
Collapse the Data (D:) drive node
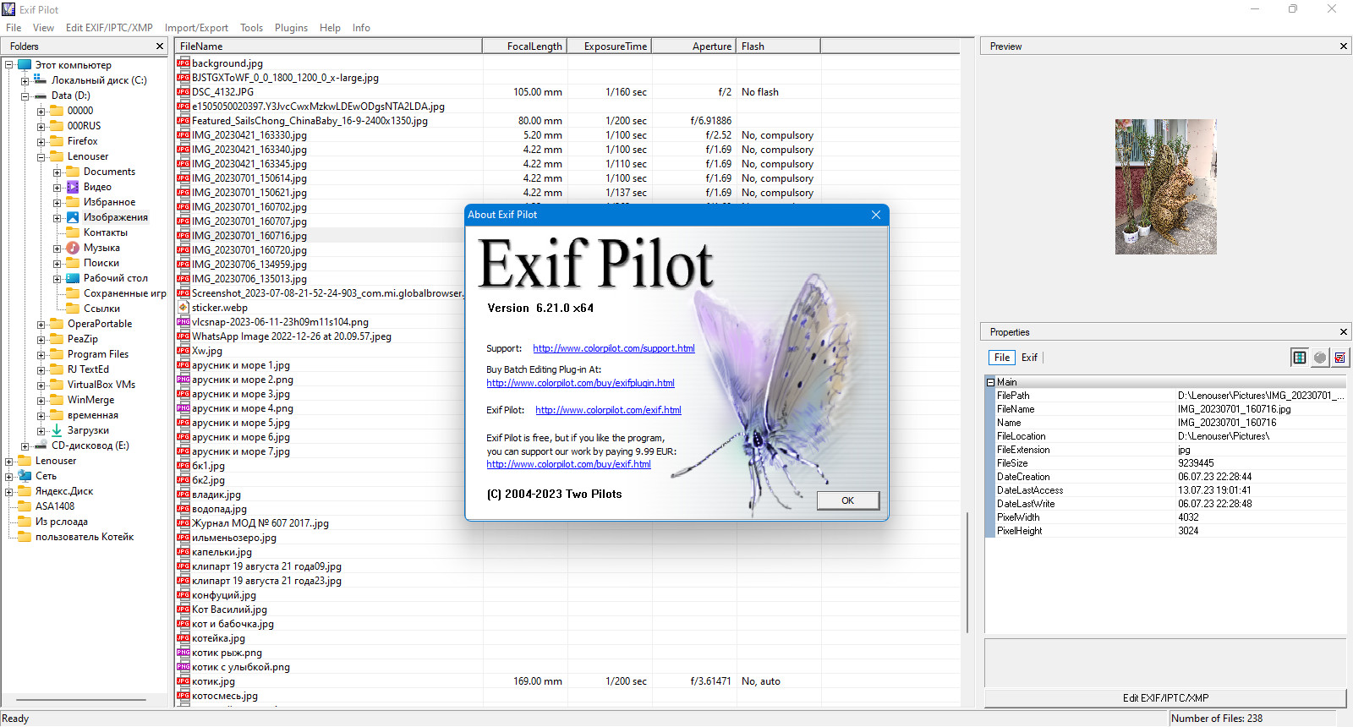point(25,96)
